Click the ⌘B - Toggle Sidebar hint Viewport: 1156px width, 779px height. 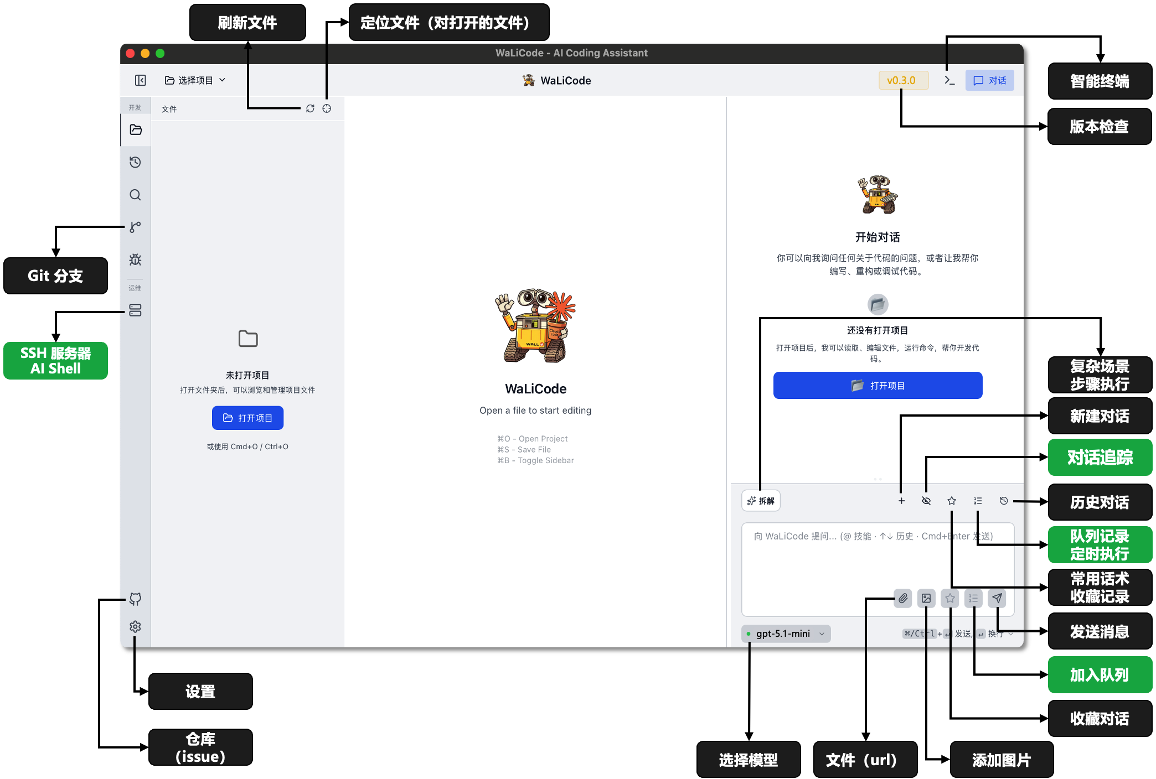(535, 460)
